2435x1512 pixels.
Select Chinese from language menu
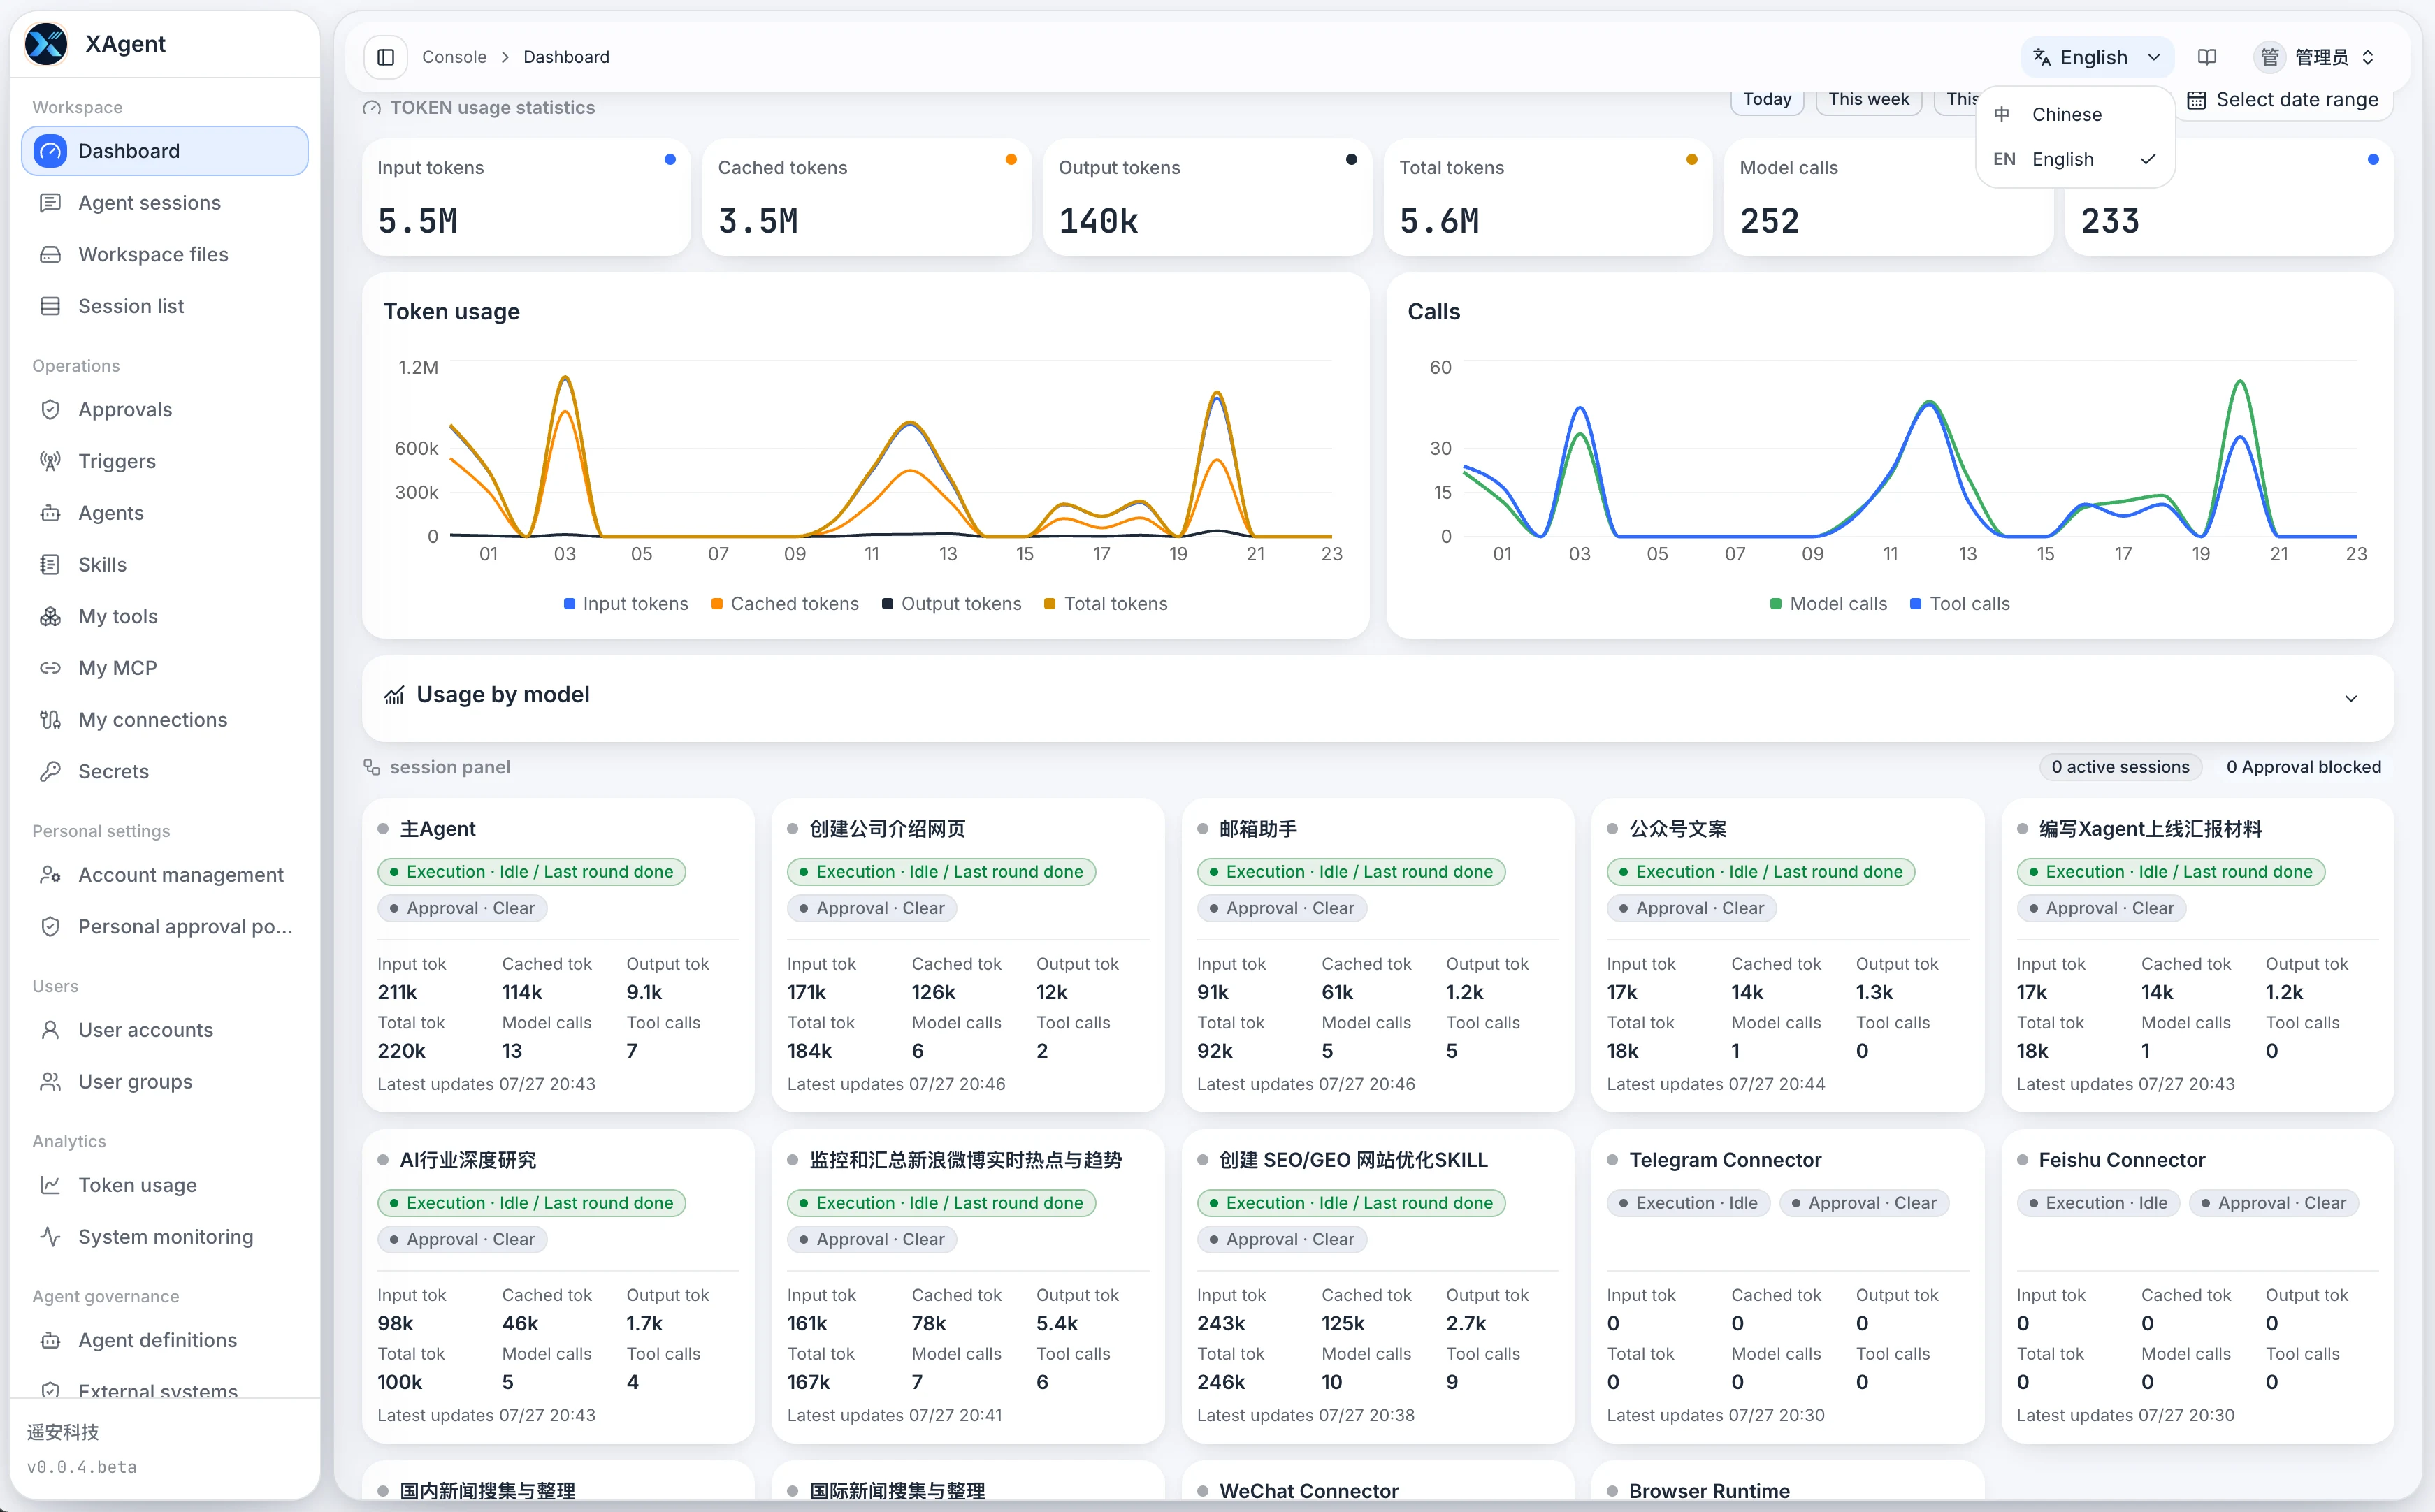[x=2075, y=114]
